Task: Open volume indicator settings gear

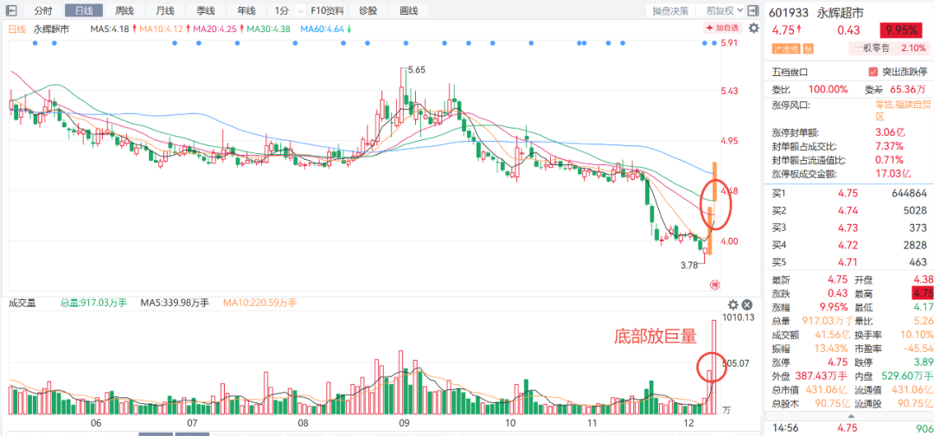Action: [733, 305]
